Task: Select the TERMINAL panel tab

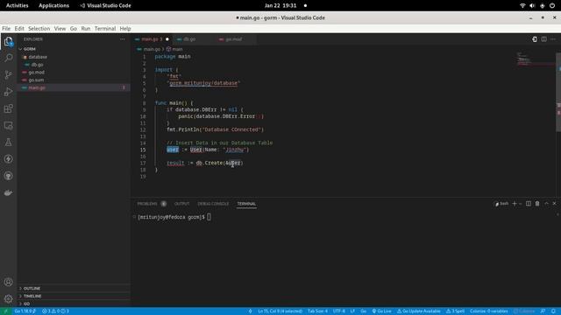Action: tap(246, 204)
